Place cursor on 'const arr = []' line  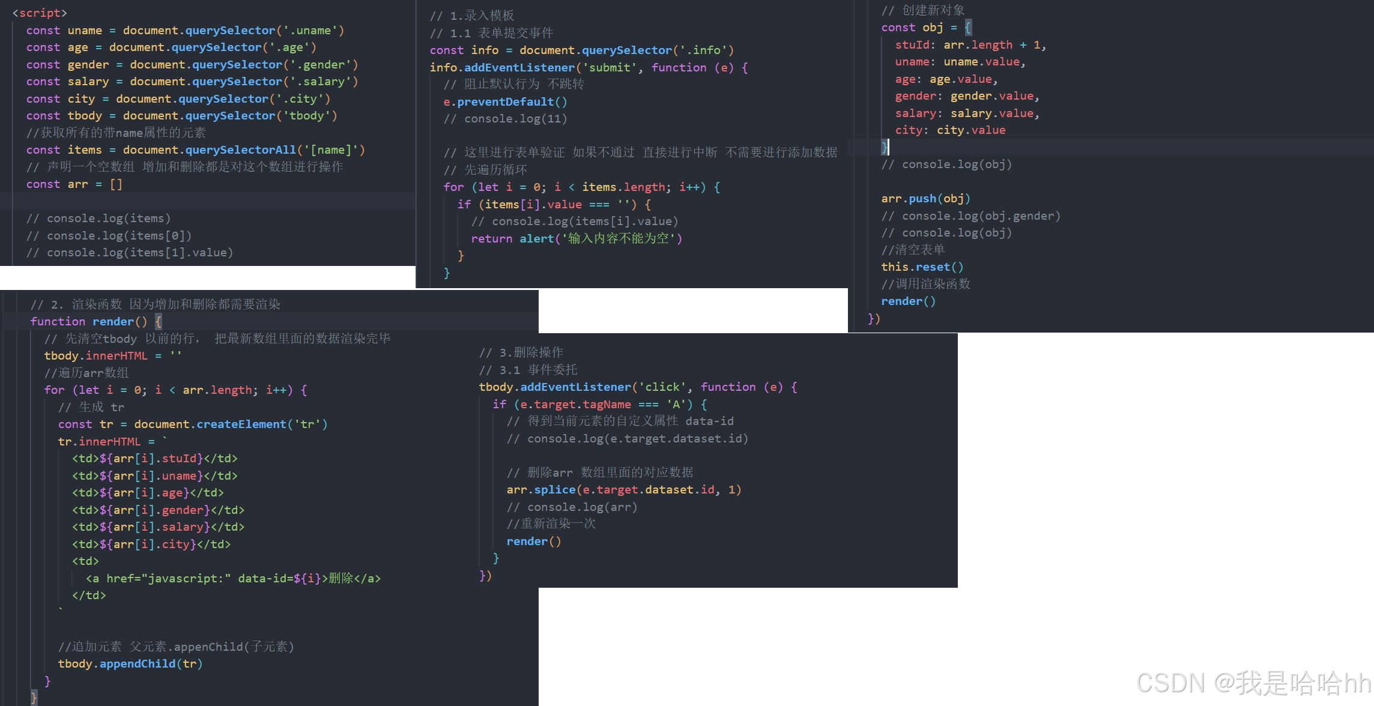[x=74, y=184]
